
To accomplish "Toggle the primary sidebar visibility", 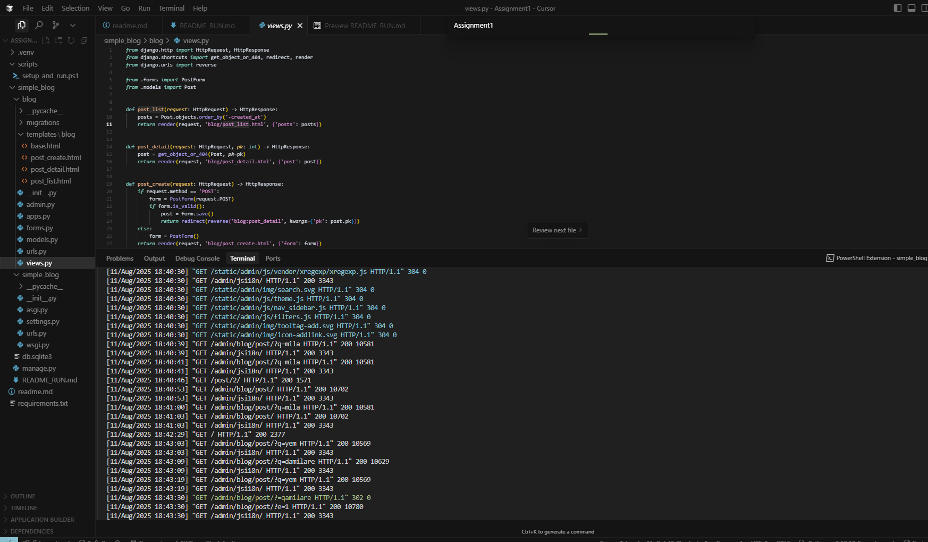I will pos(898,8).
